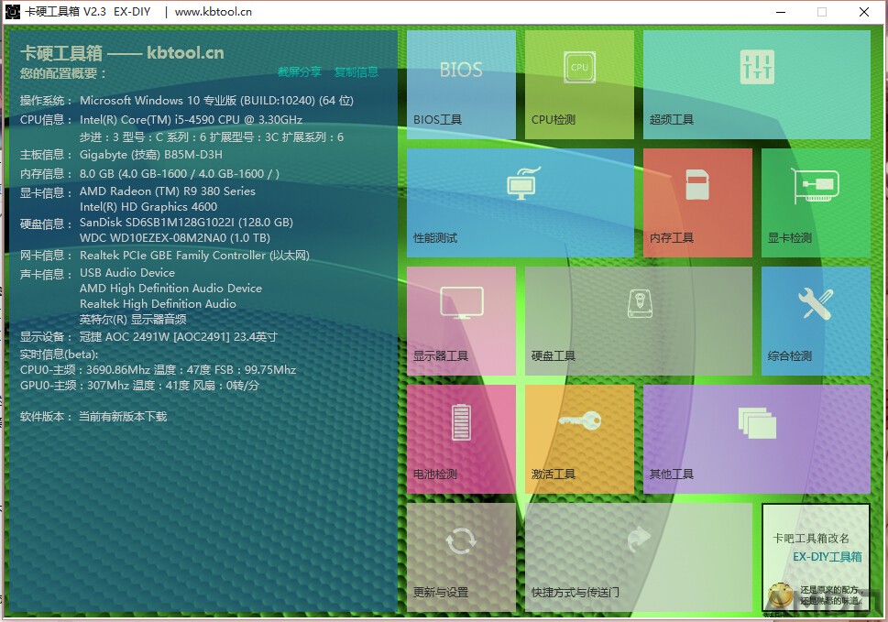Close the 卡硬工具箱 window
The image size is (888, 622).
point(863,12)
